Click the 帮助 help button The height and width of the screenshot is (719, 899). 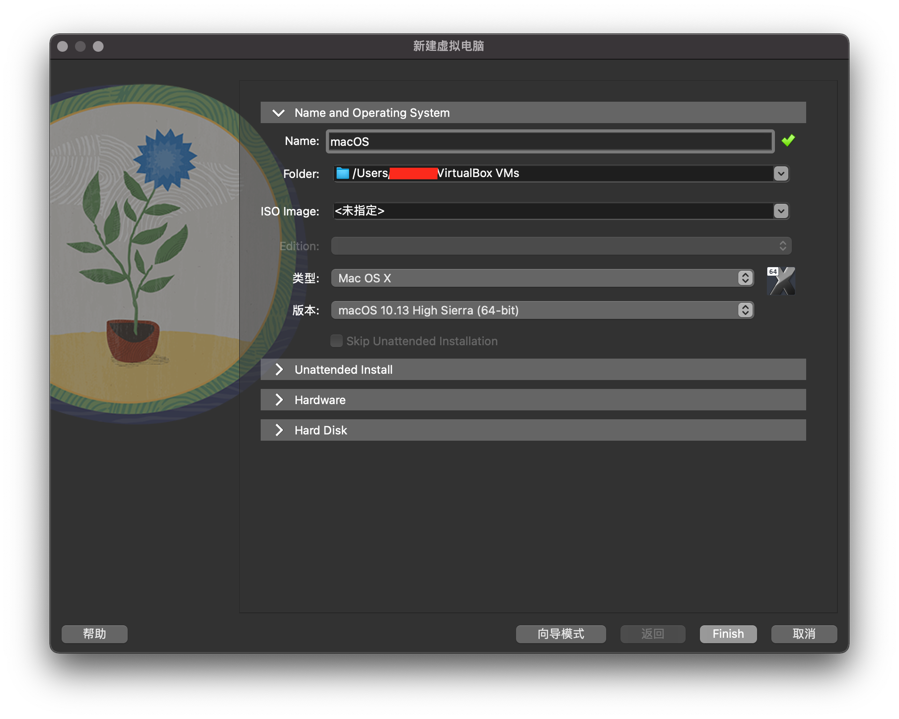click(x=95, y=634)
